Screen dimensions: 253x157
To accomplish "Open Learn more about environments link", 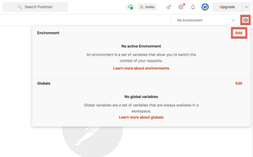I will tap(141, 68).
